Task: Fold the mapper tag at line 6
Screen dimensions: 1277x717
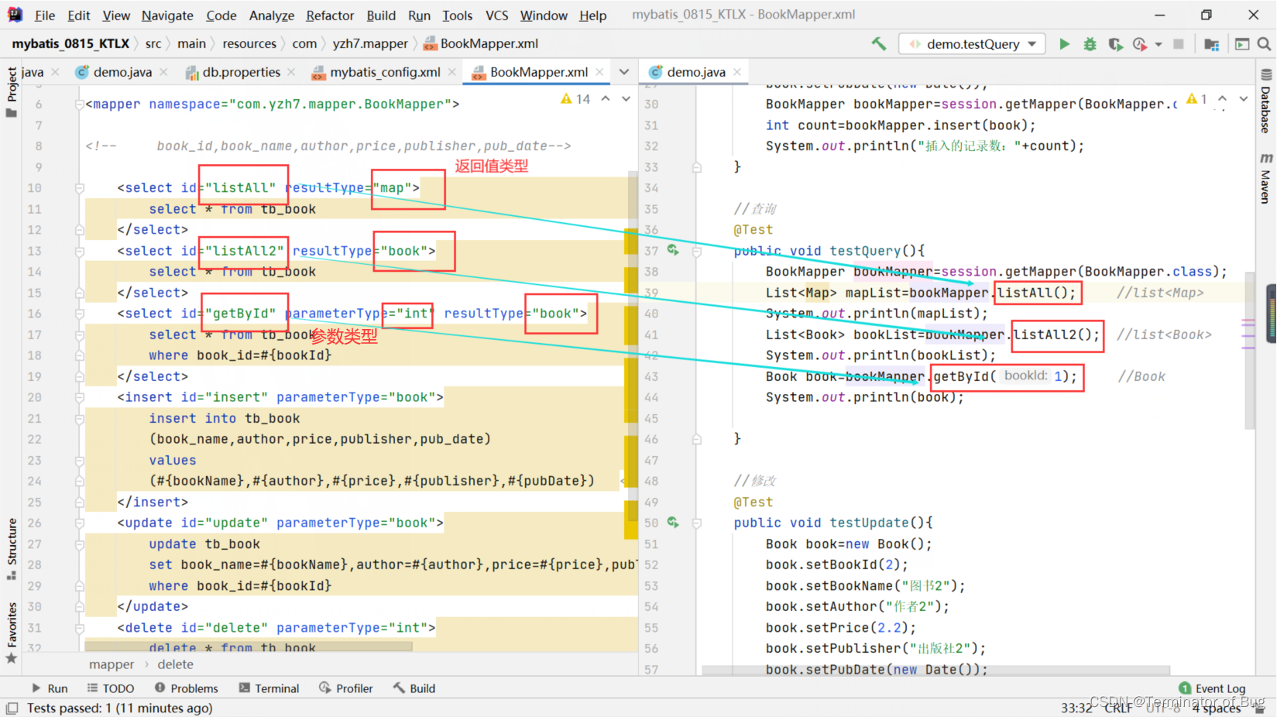Action: [x=79, y=104]
